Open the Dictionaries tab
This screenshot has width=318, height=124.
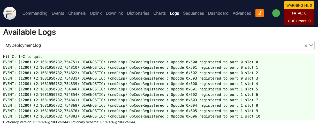click(x=138, y=13)
